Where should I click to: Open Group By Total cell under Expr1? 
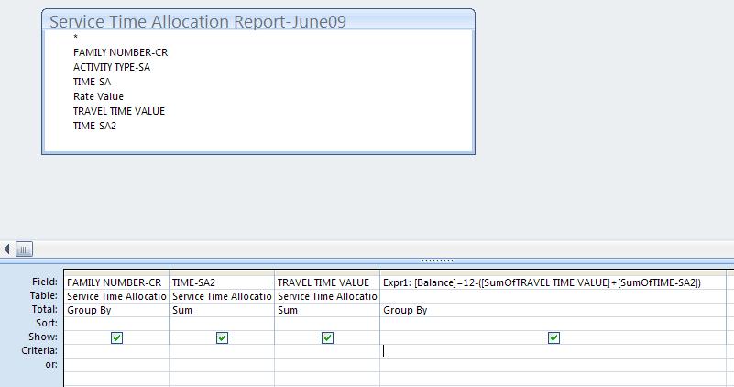(553, 310)
